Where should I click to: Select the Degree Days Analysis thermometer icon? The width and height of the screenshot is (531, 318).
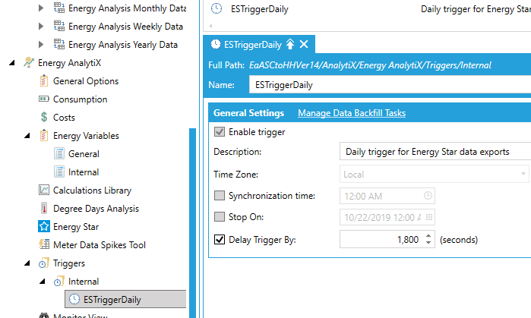point(44,209)
